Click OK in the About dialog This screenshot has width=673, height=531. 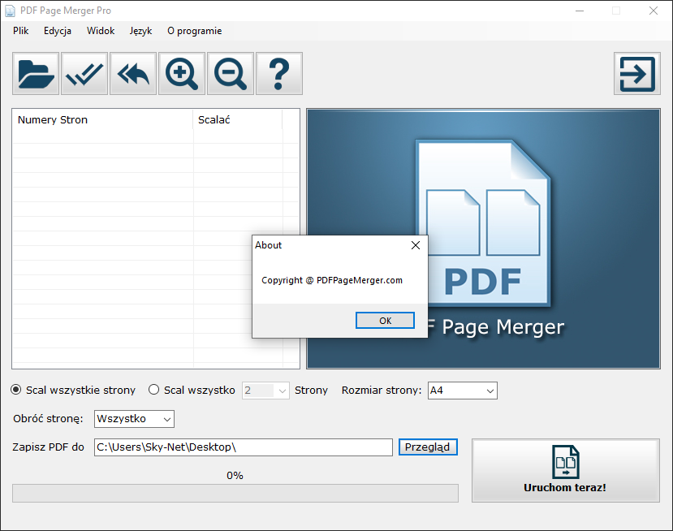385,321
